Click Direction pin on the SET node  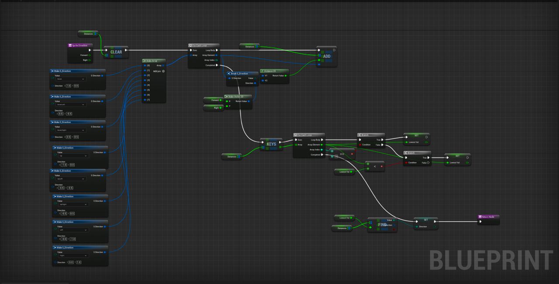click(x=416, y=226)
